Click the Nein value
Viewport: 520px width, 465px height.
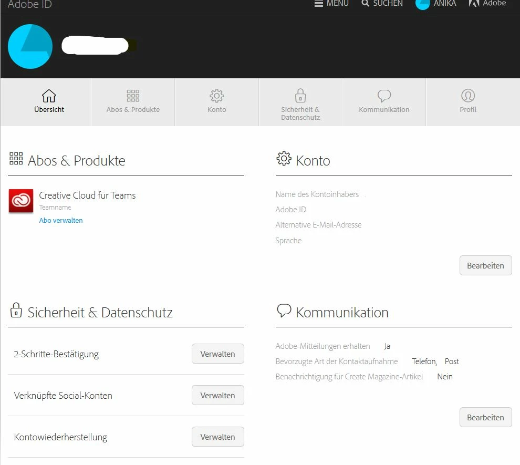445,377
